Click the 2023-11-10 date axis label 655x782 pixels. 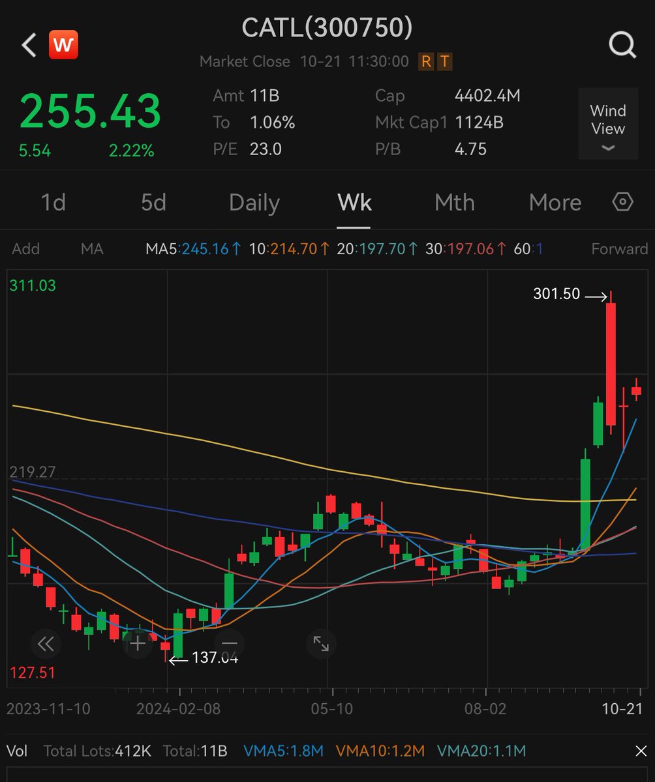[x=48, y=709]
